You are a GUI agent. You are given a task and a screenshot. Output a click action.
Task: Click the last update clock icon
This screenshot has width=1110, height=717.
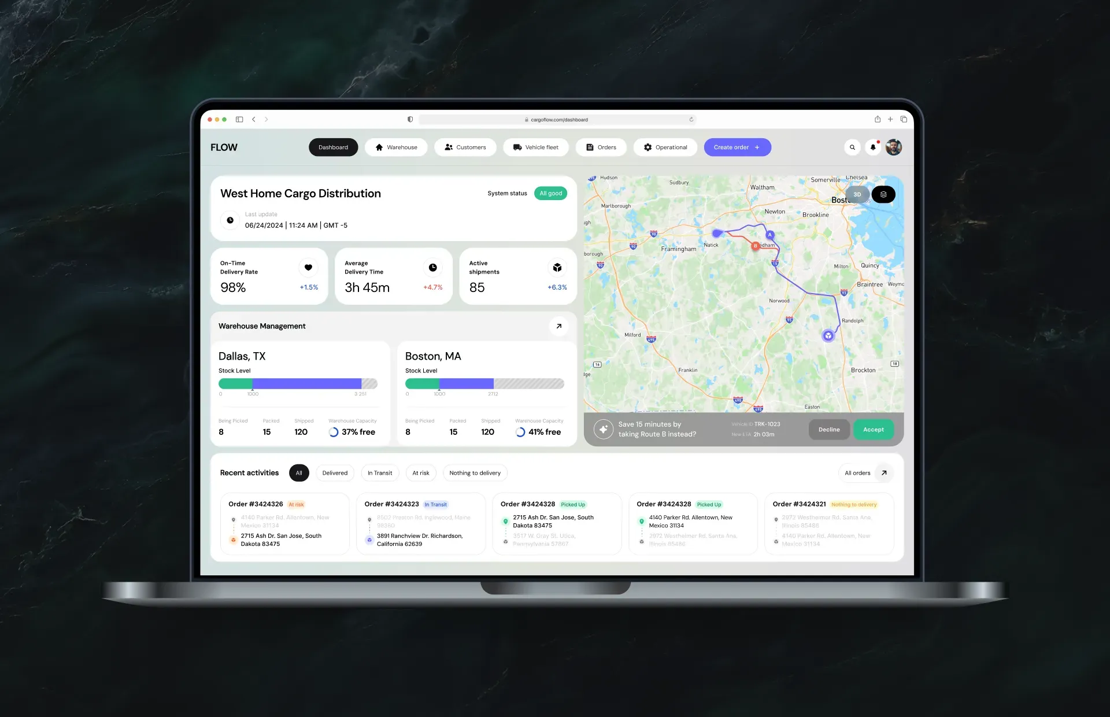point(230,220)
